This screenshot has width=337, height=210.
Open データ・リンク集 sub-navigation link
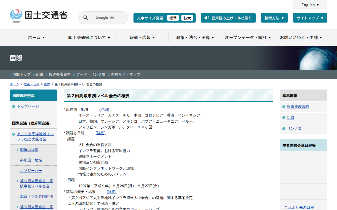(x=91, y=74)
